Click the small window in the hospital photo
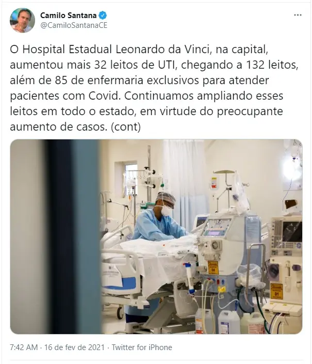The image size is (312, 364). click(130, 178)
